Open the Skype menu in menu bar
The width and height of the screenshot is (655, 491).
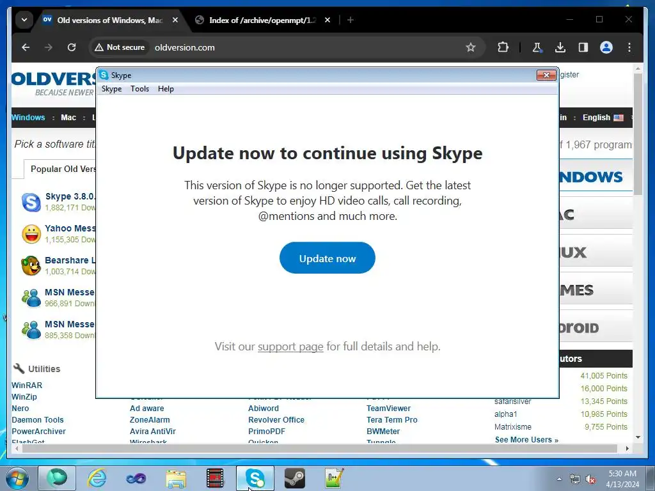(x=111, y=88)
